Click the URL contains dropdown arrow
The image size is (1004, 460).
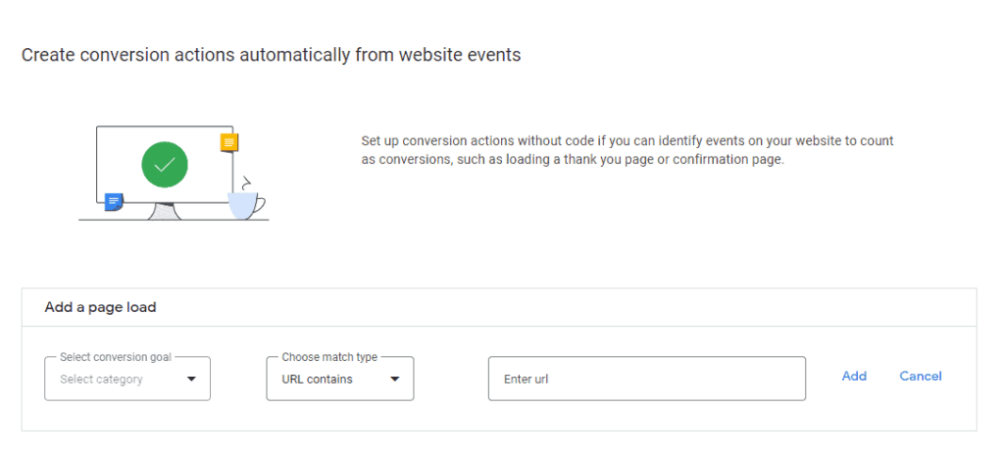[x=395, y=380]
